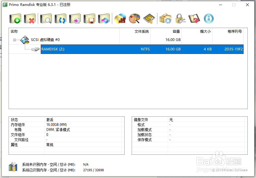Click the 2D35-19F2 serial number cell

(234, 49)
